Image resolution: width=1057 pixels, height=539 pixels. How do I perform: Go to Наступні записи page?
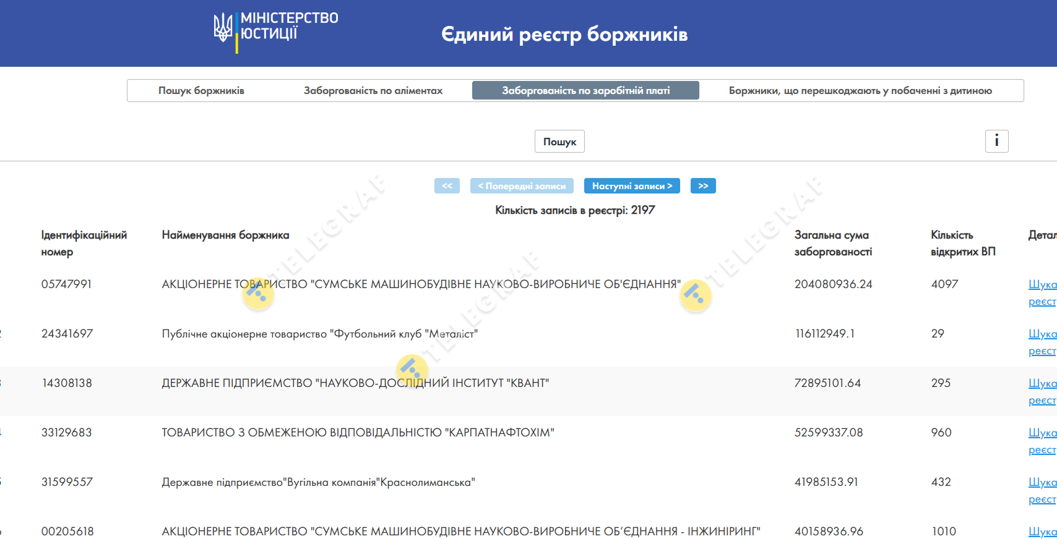(x=632, y=186)
